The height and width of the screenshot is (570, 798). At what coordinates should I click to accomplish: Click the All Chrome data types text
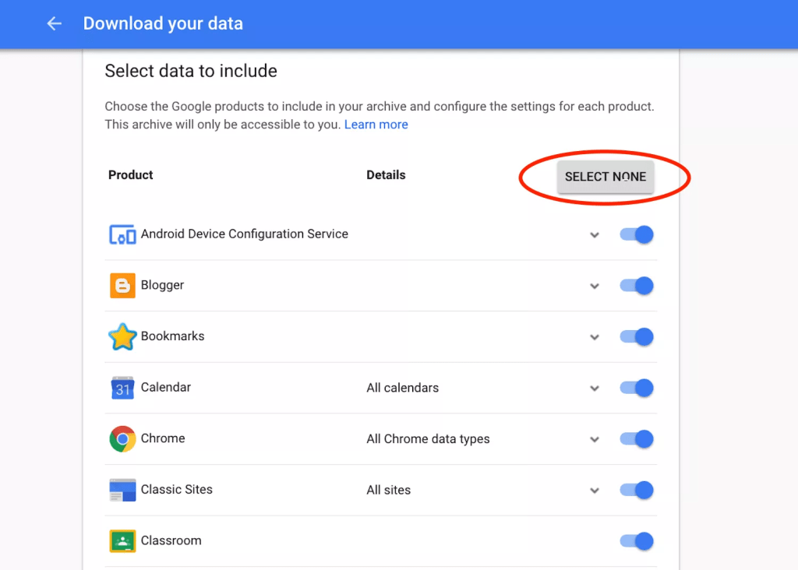coord(428,439)
